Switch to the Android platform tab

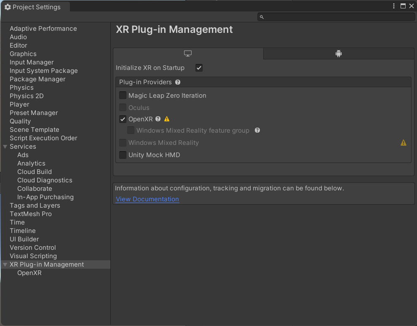click(339, 53)
